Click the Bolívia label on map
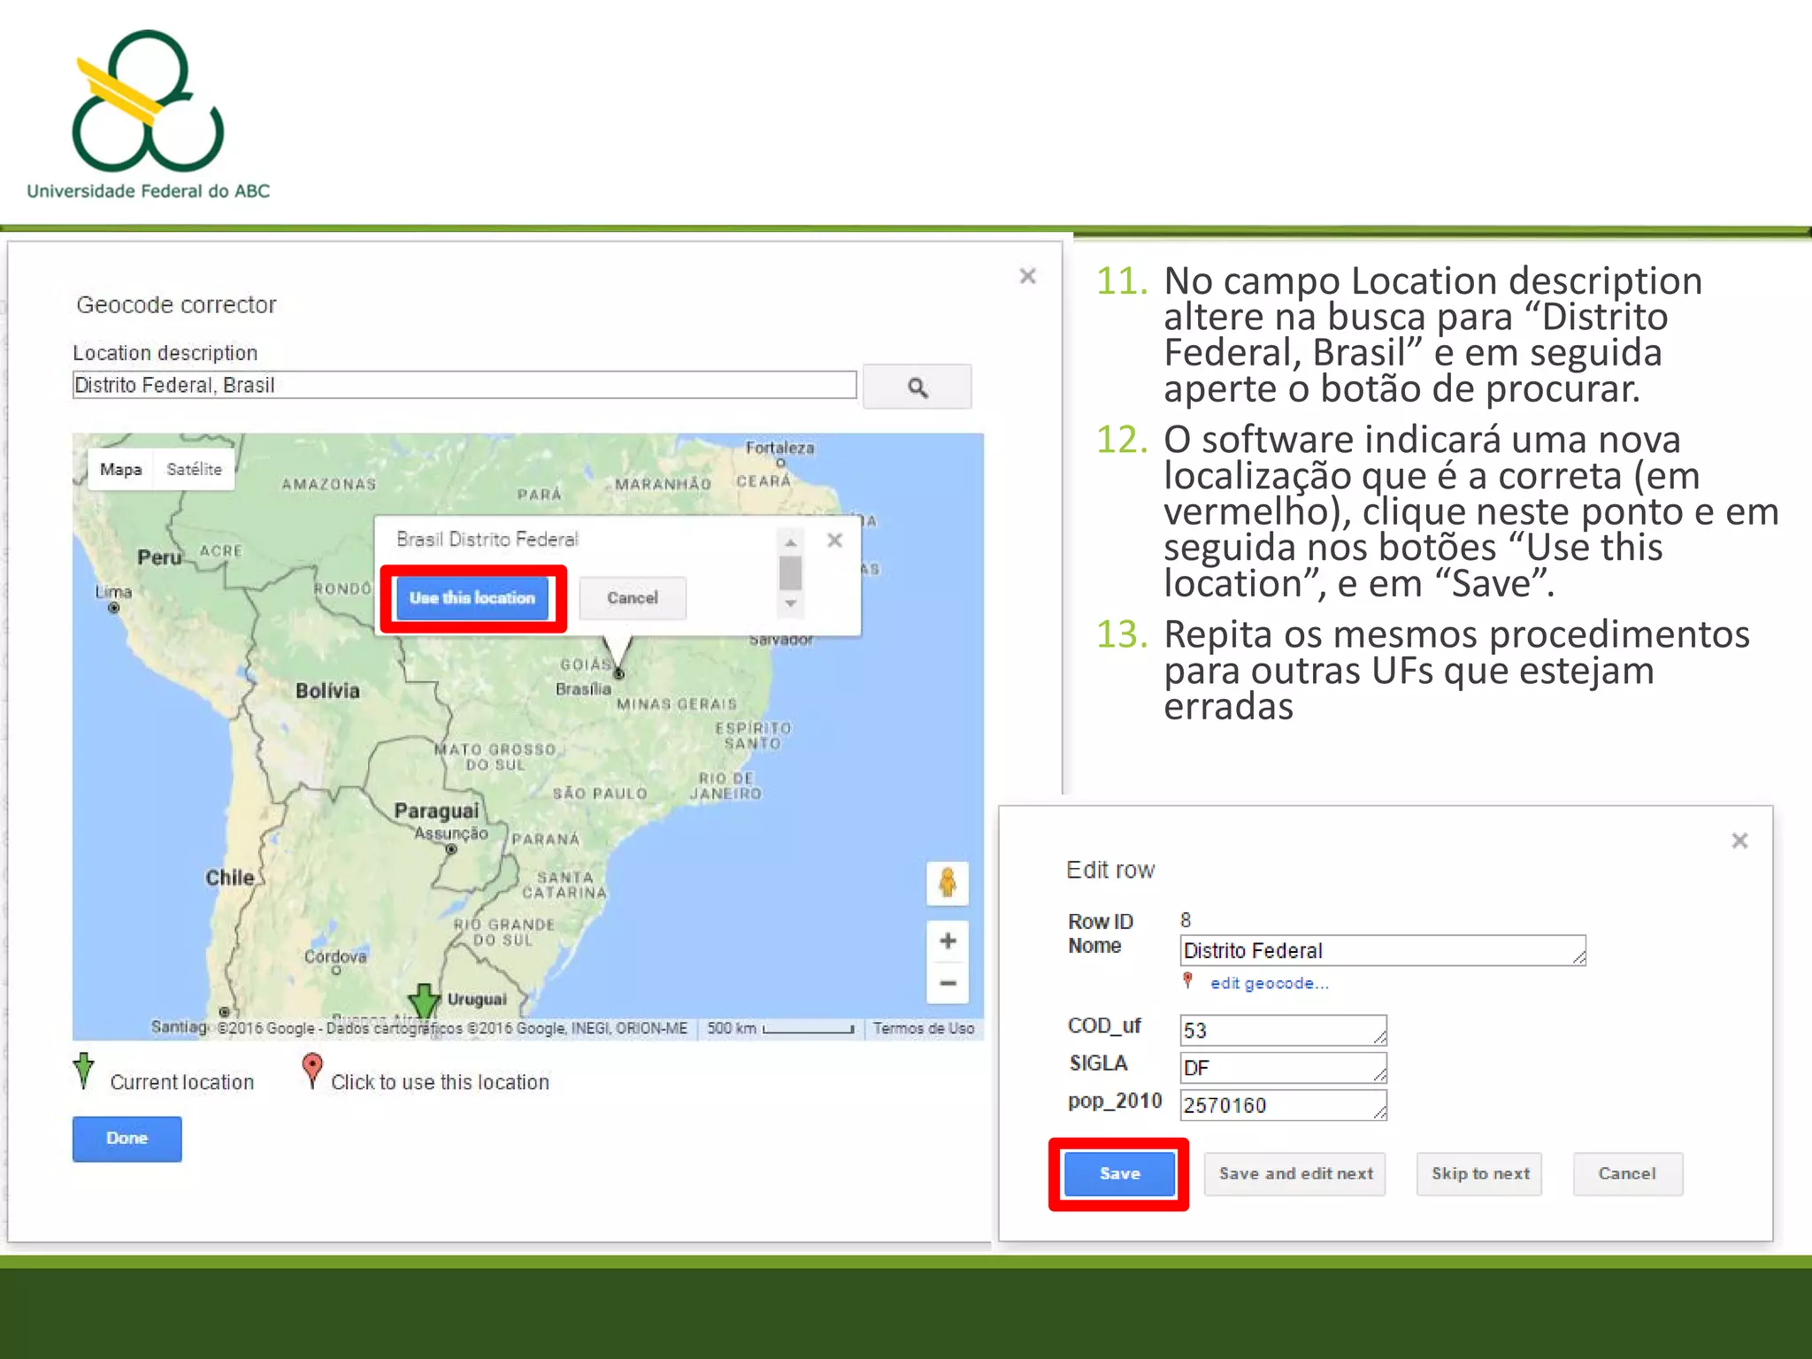Screen dimensions: 1812x1359 pos(327,691)
